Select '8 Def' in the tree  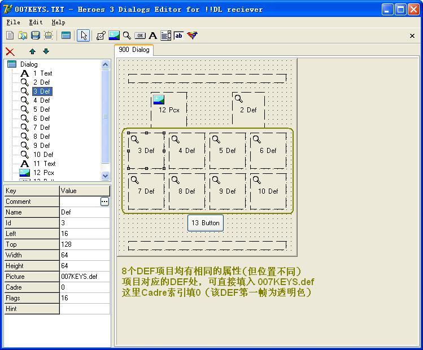42,137
